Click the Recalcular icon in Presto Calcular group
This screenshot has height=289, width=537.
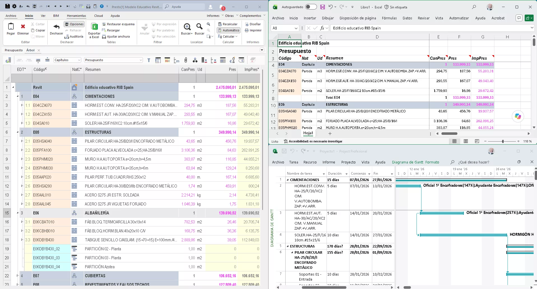click(220, 24)
